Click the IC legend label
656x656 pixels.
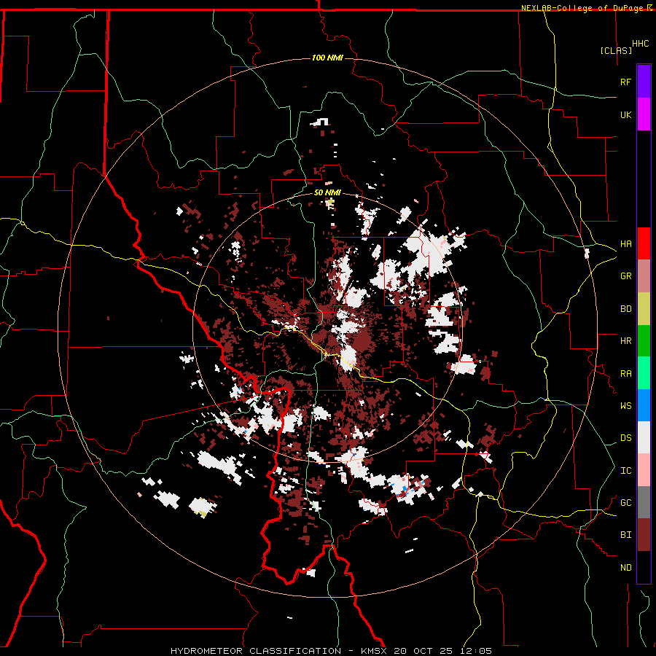[625, 471]
